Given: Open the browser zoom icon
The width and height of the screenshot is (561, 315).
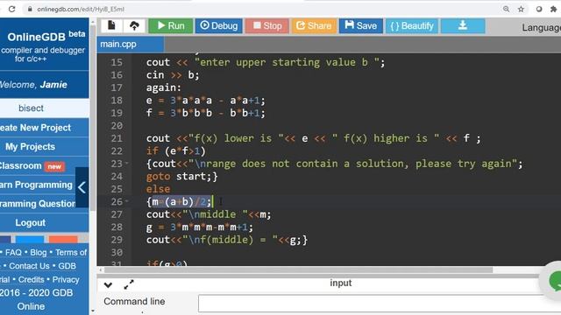Looking at the screenshot, I should (x=506, y=9).
